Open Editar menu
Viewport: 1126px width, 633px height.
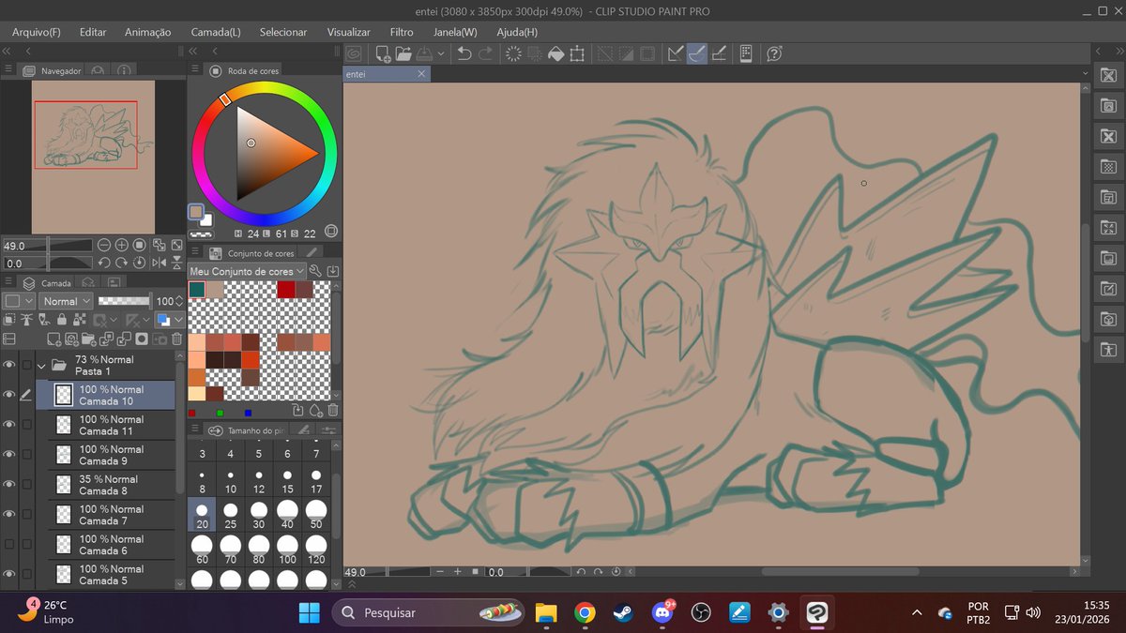point(93,32)
